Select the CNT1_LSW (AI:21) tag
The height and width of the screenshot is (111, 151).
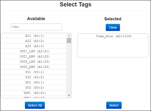tap(33, 51)
